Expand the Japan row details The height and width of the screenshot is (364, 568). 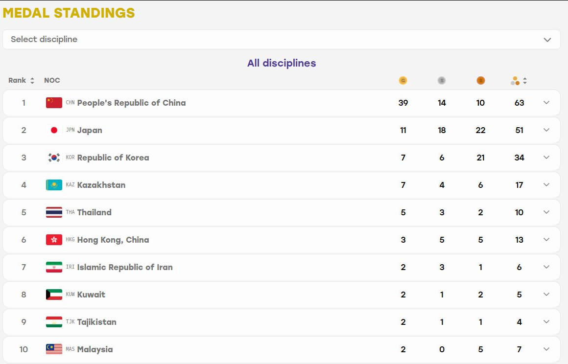pyautogui.click(x=546, y=130)
